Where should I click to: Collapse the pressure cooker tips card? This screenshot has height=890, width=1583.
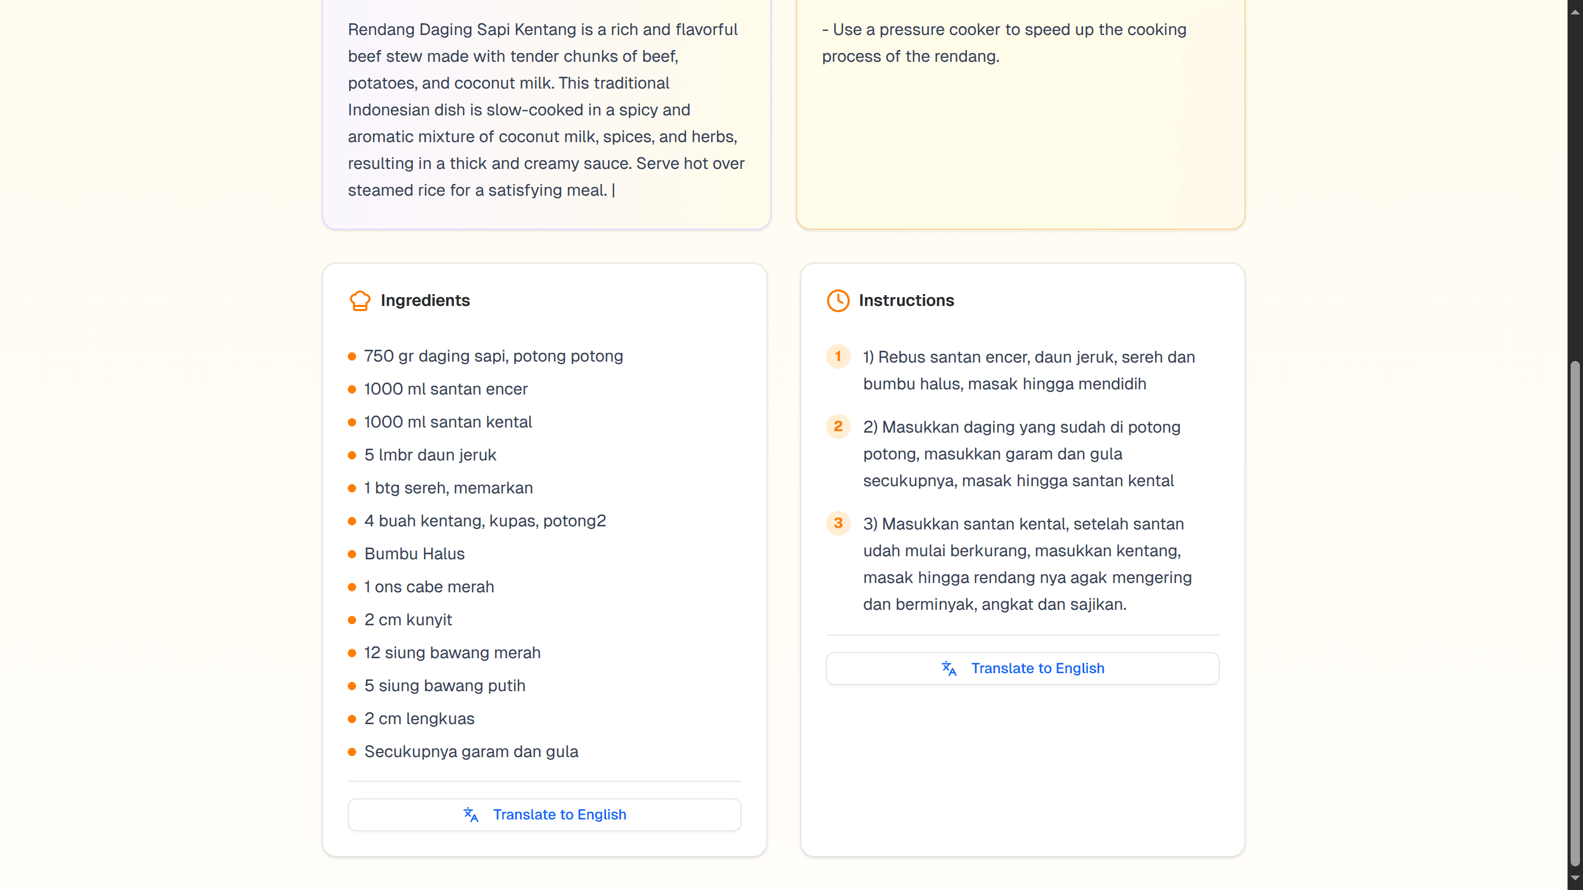tap(1020, 42)
